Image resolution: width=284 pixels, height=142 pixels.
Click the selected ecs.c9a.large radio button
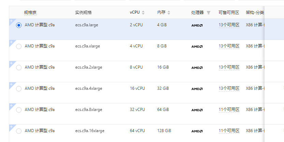(19, 25)
